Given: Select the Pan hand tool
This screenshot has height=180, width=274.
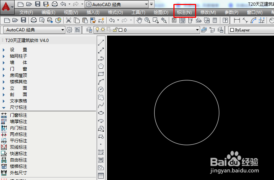Looking at the screenshot, I should click(x=139, y=20).
